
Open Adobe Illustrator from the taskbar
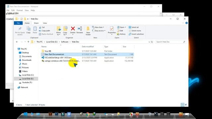pyautogui.click(x=50, y=114)
